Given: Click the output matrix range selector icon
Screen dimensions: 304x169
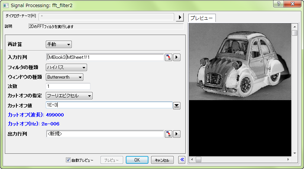Looking at the screenshot, I should pos(169,134).
